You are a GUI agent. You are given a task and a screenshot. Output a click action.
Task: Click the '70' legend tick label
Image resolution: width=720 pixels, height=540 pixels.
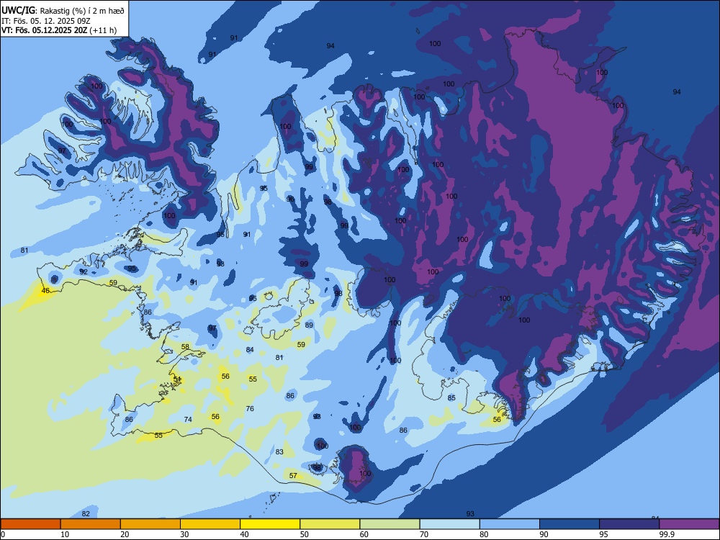point(424,534)
